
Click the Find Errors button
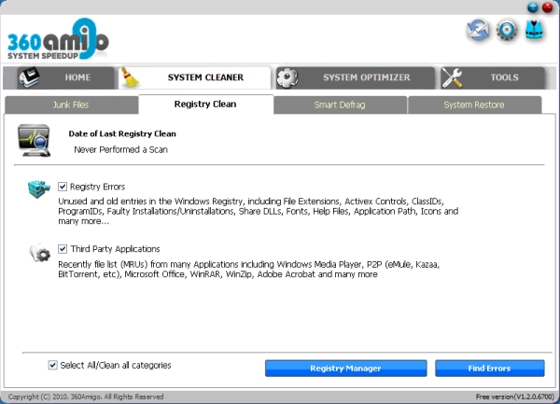click(x=490, y=369)
